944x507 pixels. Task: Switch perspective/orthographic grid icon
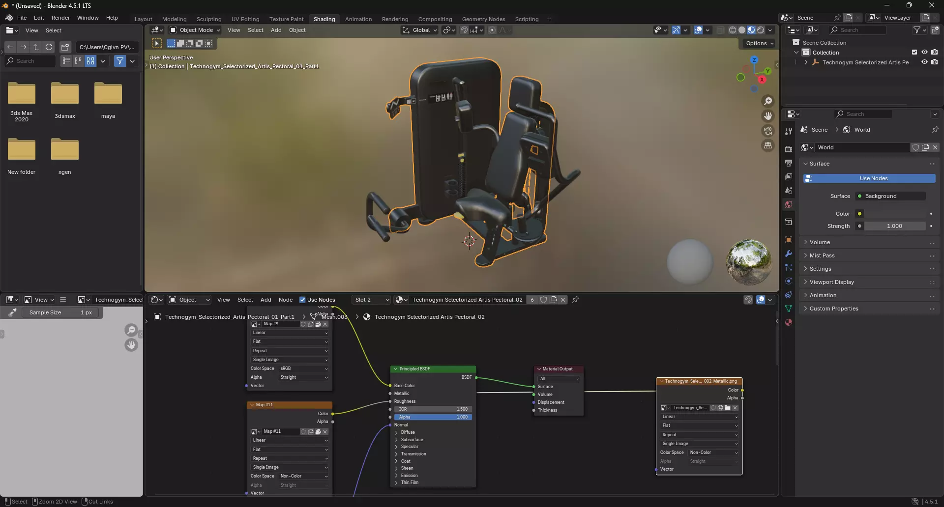click(767, 145)
